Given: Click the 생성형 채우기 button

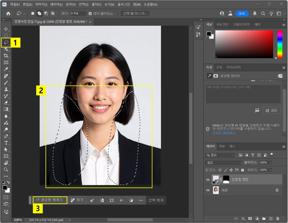Looking at the screenshot, I should [49, 200].
